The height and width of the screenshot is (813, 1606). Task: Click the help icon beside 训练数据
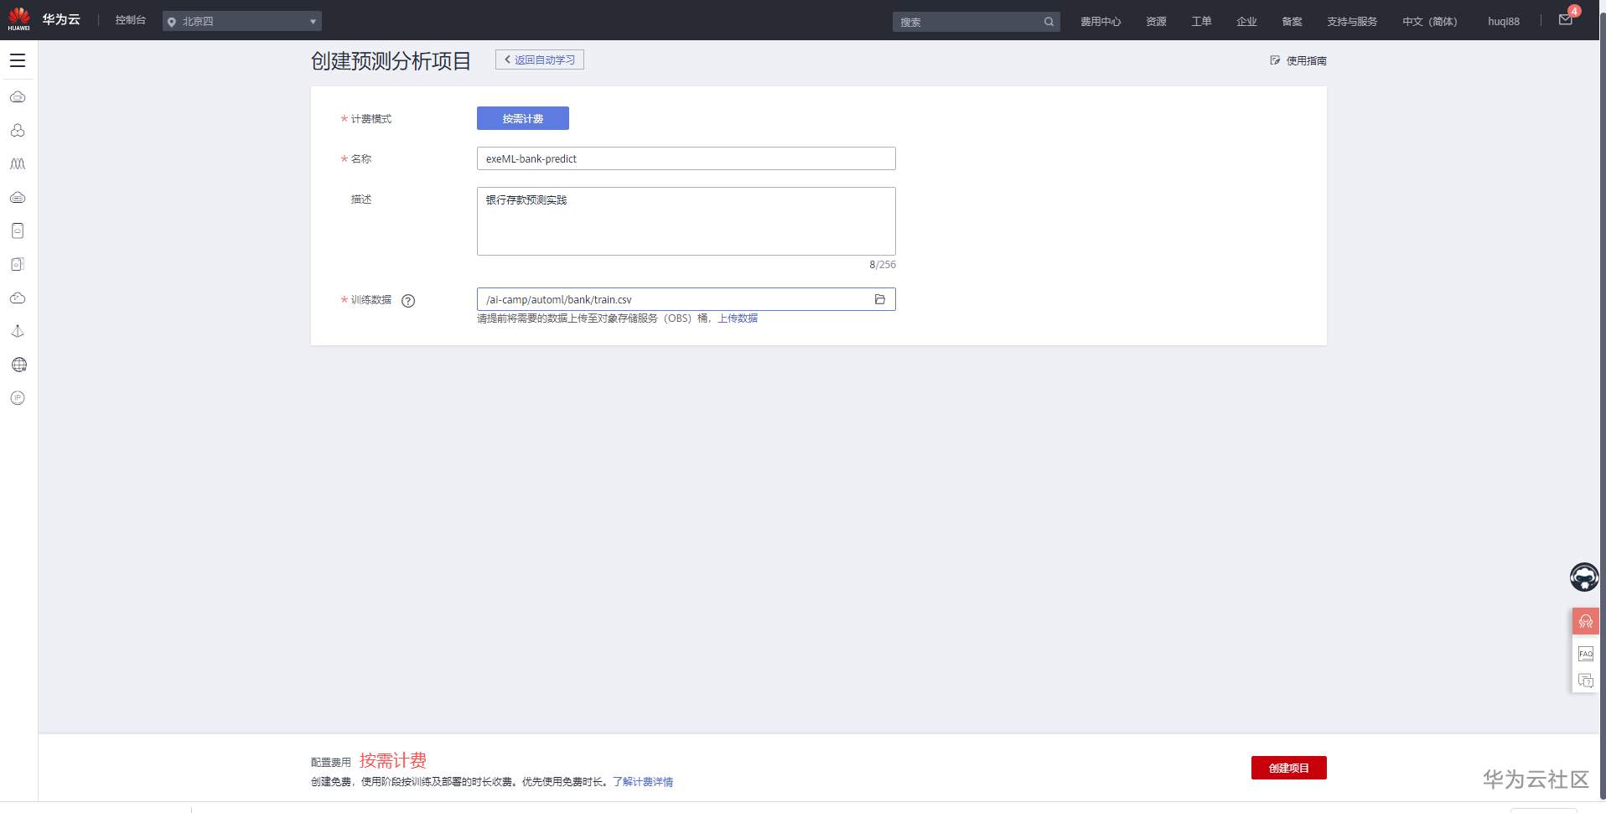408,301
